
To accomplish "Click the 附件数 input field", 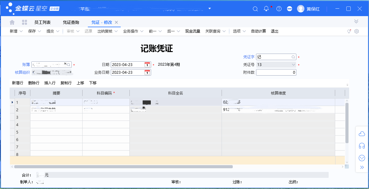I will [x=276, y=72].
